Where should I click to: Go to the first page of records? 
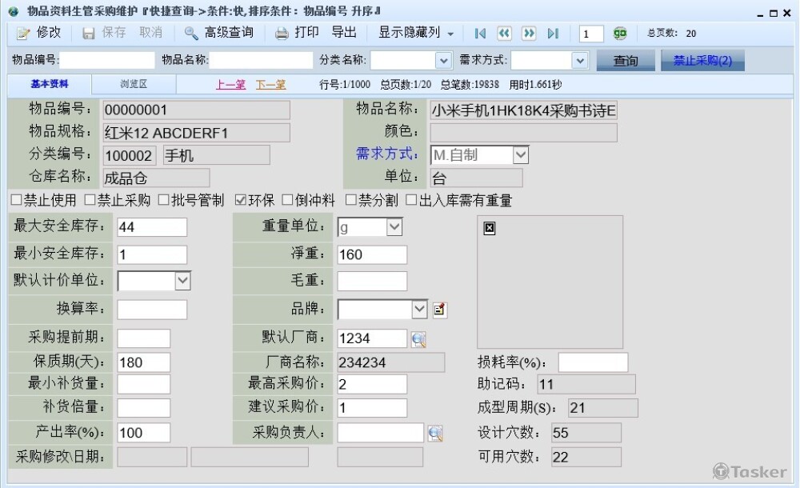[479, 34]
